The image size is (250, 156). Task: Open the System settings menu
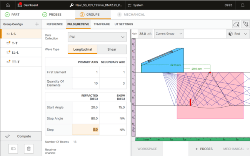coord(137,5)
